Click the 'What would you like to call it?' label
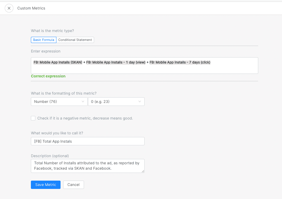The image size is (282, 199). tap(57, 133)
